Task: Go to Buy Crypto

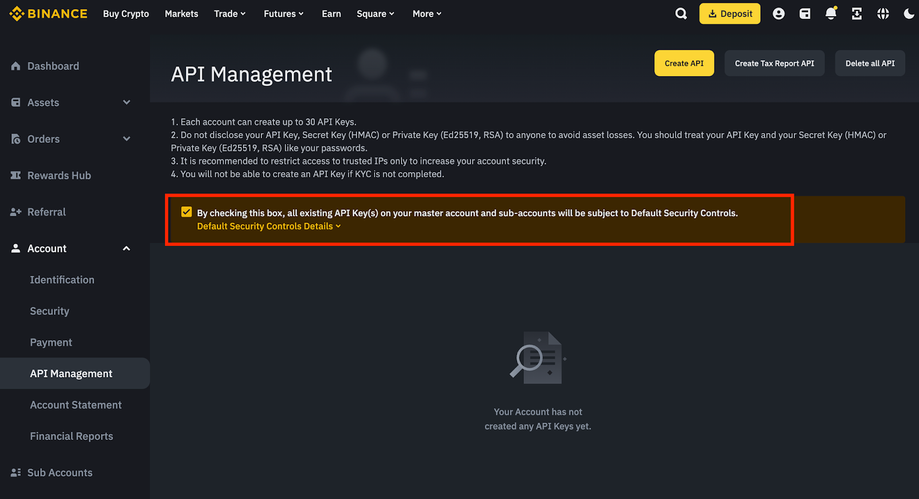Action: click(x=126, y=14)
